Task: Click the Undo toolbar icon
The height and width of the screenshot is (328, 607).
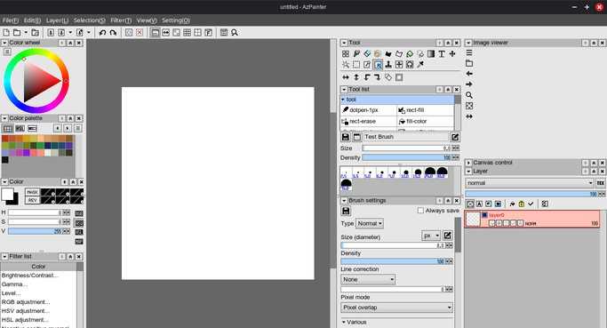Action: coord(102,33)
